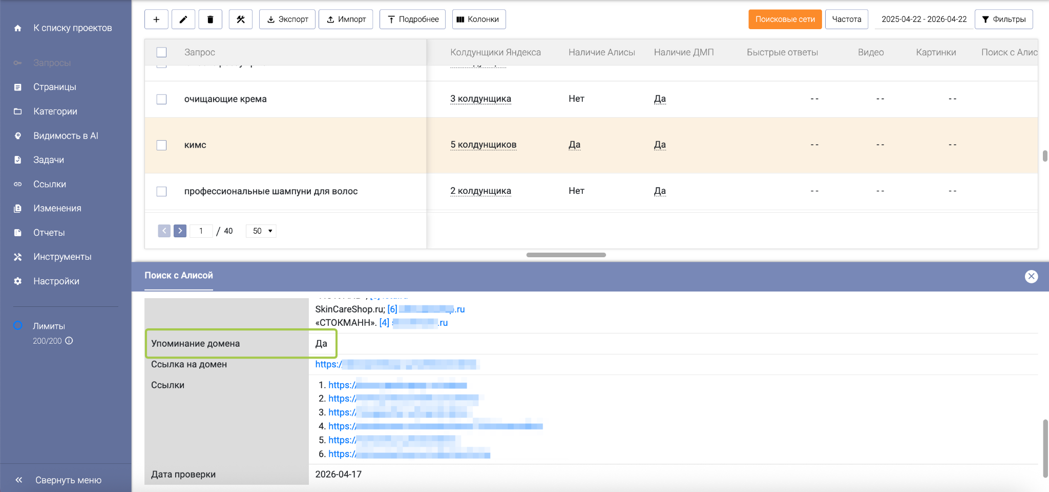Open the wrench tools icon in toolbar
Viewport: 1049px width, 492px height.
tap(240, 19)
